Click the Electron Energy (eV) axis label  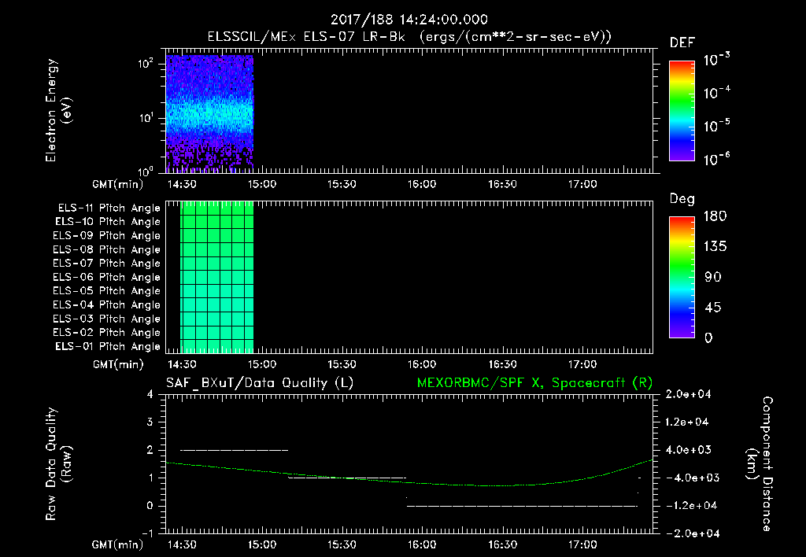point(58,110)
